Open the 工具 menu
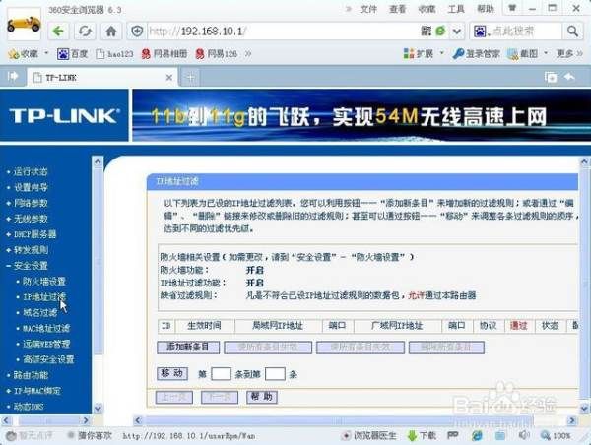The image size is (591, 445). 456,9
